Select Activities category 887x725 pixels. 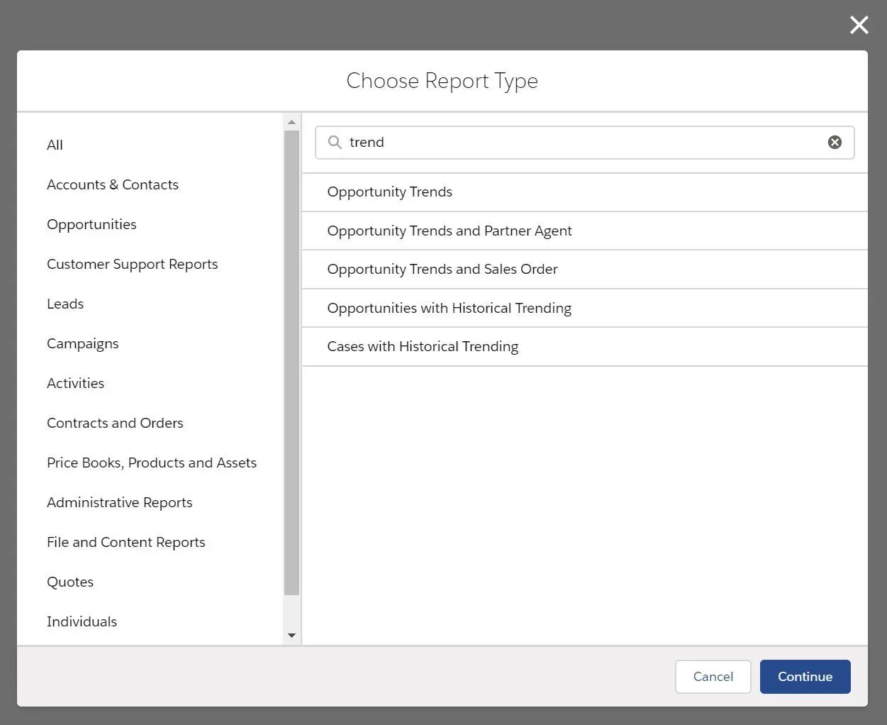(75, 383)
